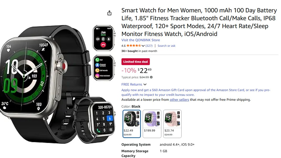Click the share icon above product image
The height and width of the screenshot is (158, 281).
coord(109,13)
